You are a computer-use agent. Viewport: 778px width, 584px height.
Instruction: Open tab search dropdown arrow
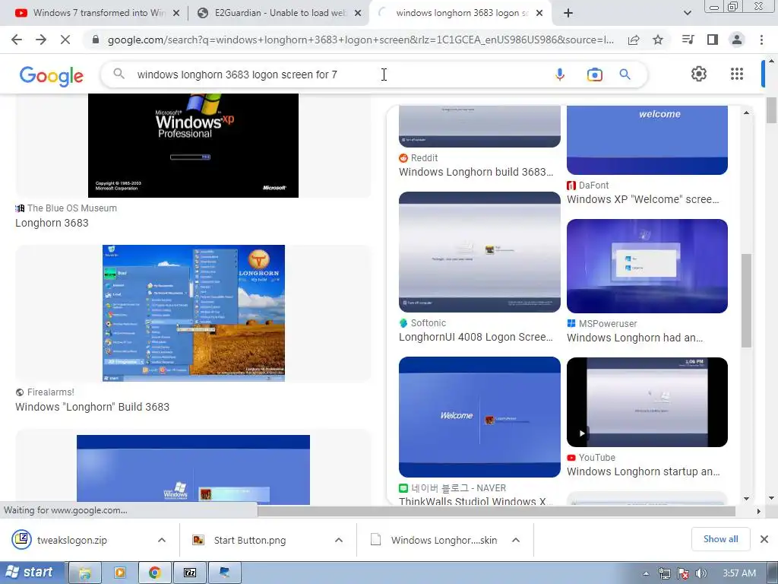[687, 14]
